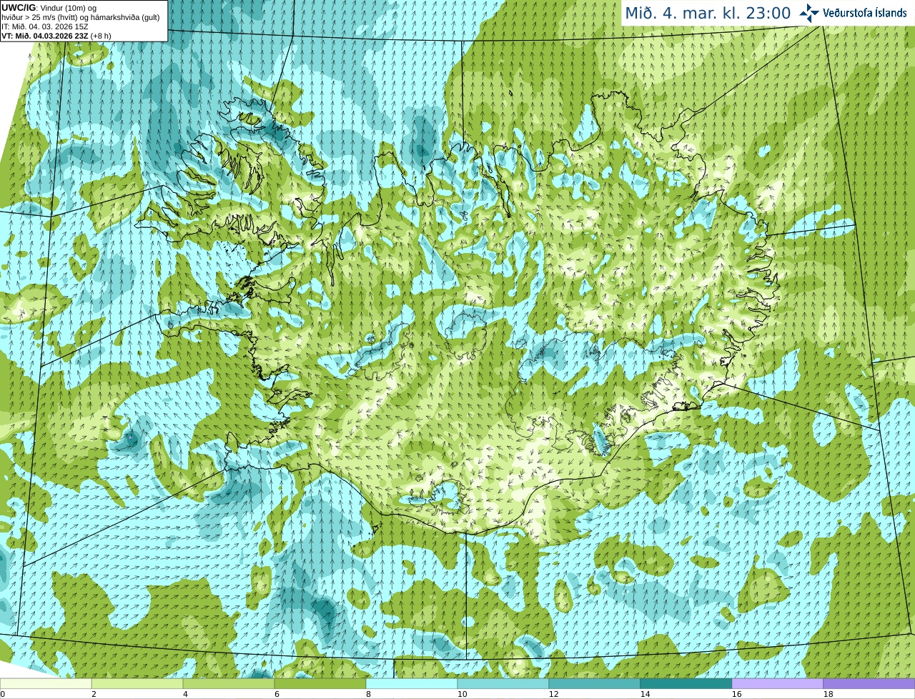Click the 6–8 m/s olive green legend swatch

[x=320, y=683]
